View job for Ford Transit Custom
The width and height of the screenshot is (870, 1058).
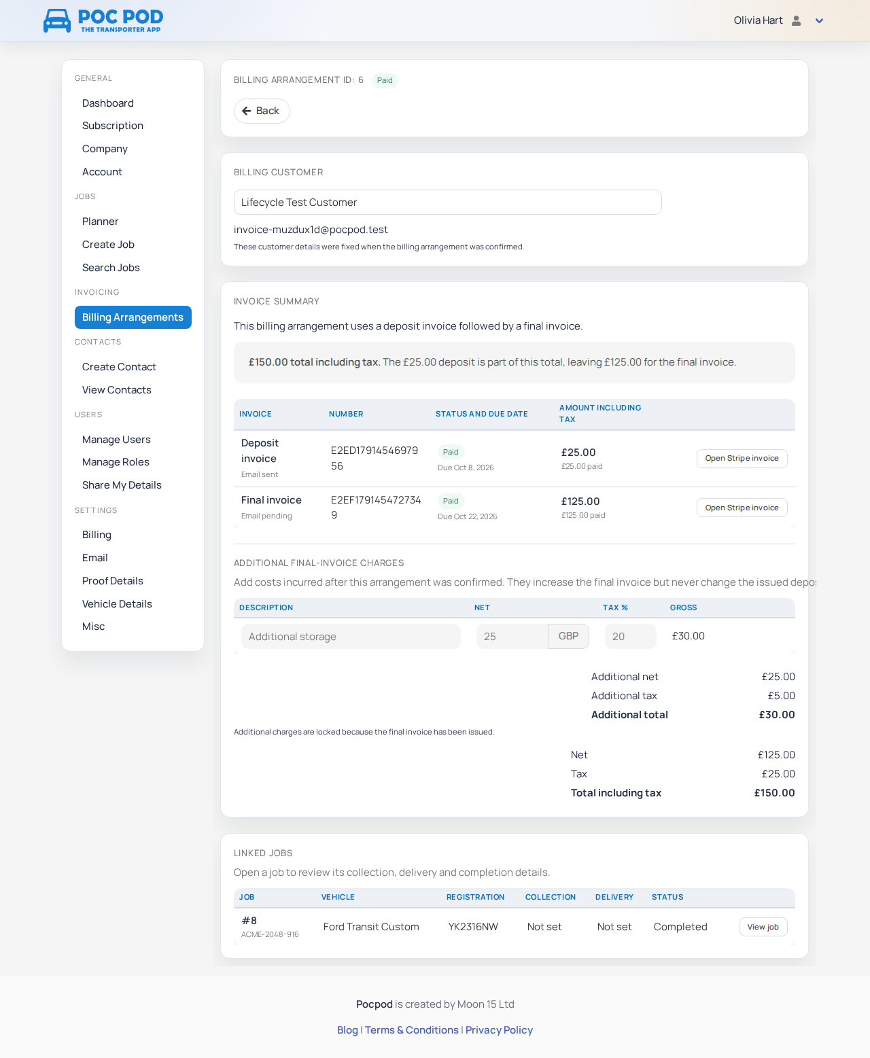coord(763,927)
